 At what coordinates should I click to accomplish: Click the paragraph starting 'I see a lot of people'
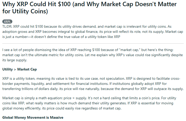click(92, 55)
